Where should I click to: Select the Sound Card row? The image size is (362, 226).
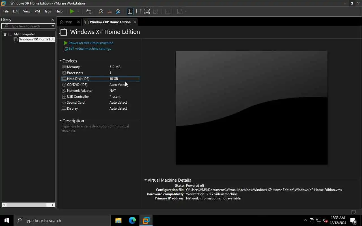click(100, 103)
